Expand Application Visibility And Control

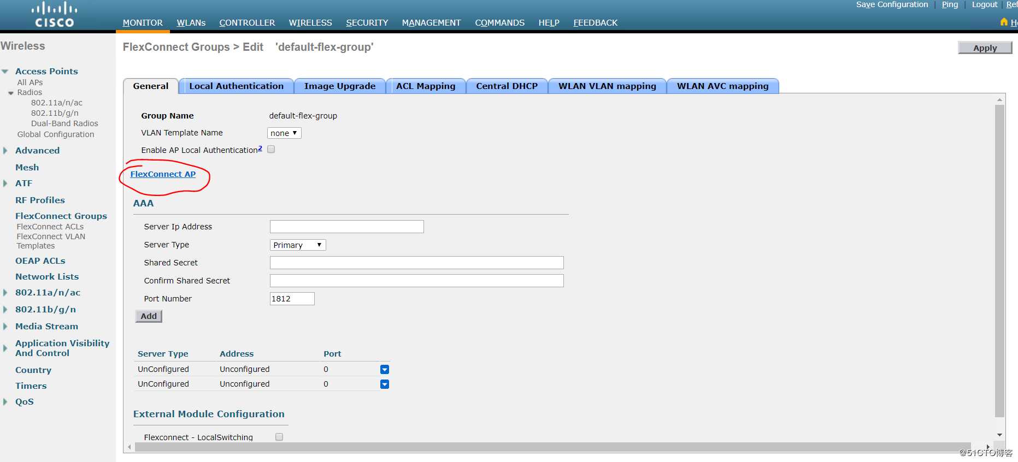[x=5, y=348]
